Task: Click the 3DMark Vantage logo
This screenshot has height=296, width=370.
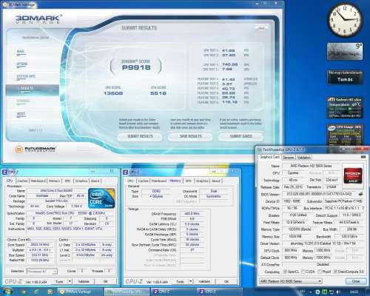Action: [x=38, y=19]
